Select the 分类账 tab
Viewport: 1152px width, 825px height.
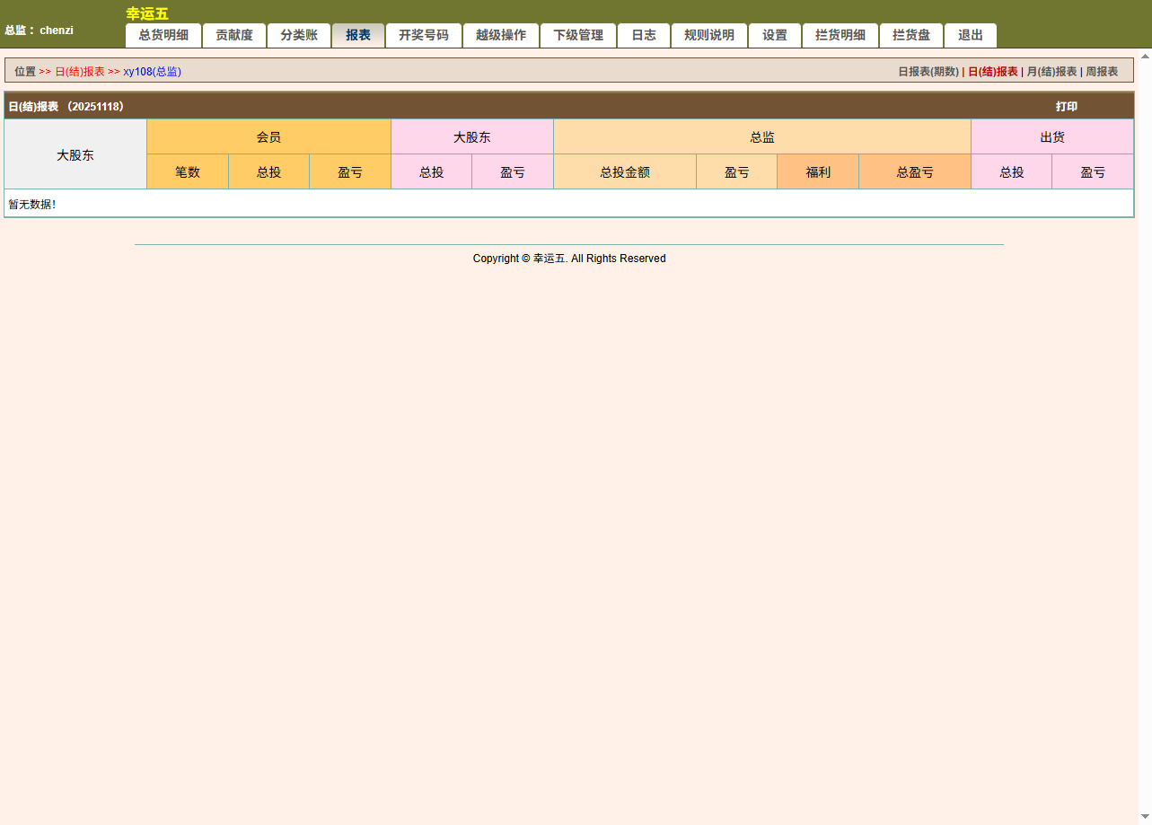click(299, 36)
